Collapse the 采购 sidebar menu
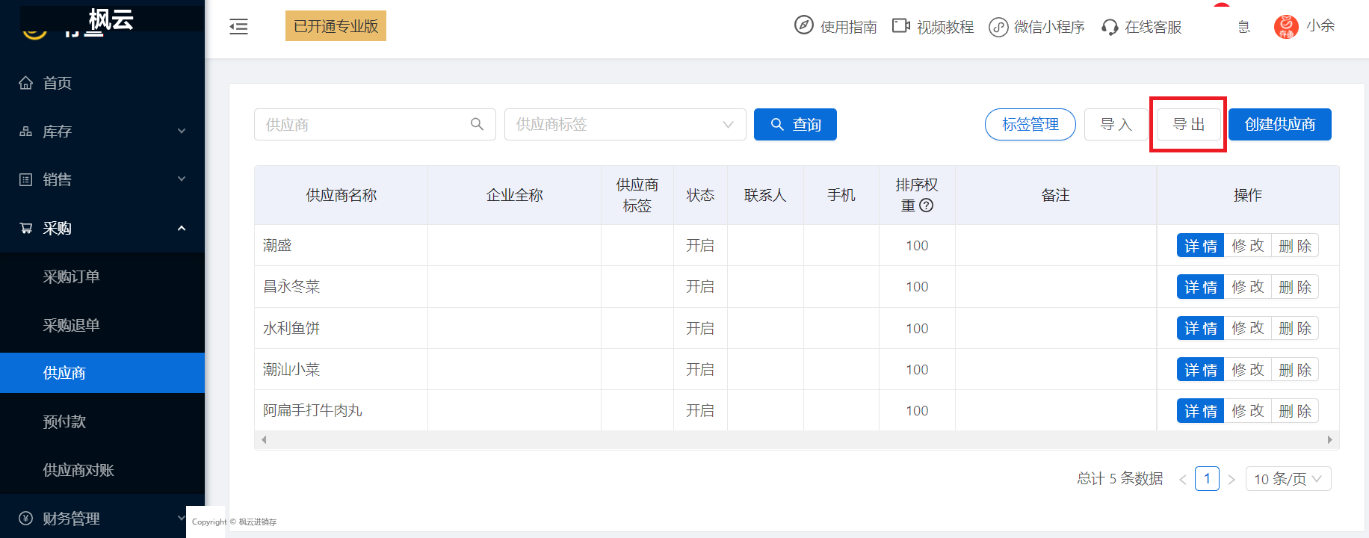The image size is (1369, 538). pyautogui.click(x=102, y=229)
